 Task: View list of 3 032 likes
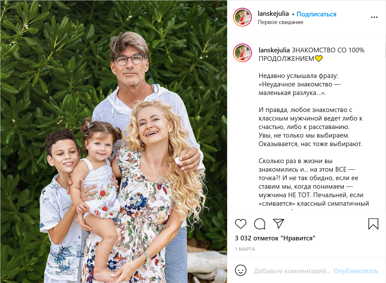tap(275, 238)
